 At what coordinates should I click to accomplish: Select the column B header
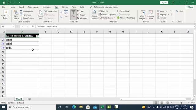[45, 32]
